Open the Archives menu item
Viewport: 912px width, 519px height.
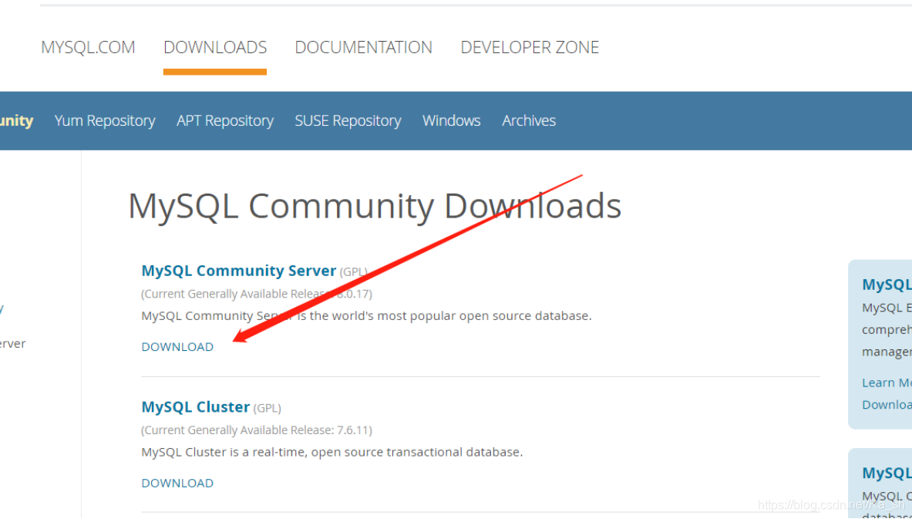[529, 120]
